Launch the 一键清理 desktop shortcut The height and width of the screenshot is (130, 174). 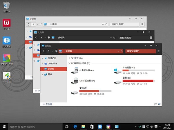pos(7,76)
